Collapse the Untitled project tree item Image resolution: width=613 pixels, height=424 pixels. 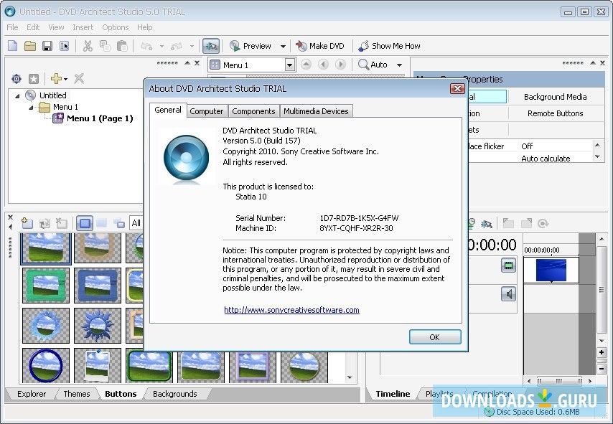[x=17, y=95]
